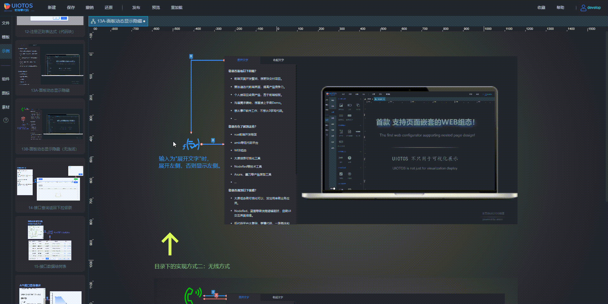Click the blue function f(x) node icon
Screen dimensions: 608x304
[191, 144]
